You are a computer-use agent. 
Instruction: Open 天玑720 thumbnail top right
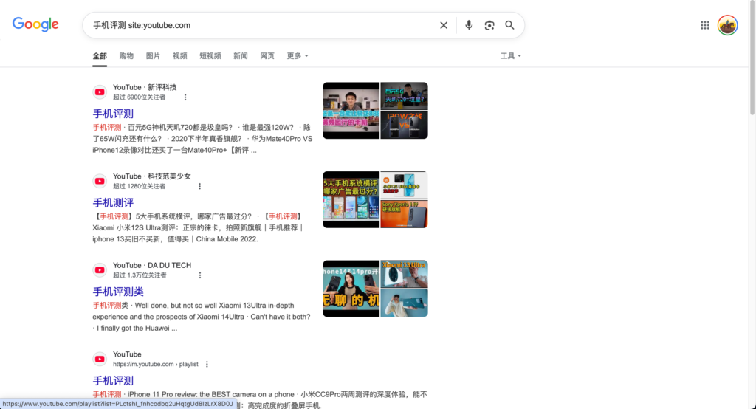click(404, 96)
